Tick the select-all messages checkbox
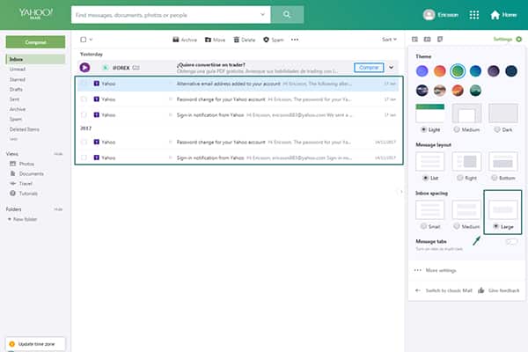The height and width of the screenshot is (352, 528). click(x=84, y=40)
